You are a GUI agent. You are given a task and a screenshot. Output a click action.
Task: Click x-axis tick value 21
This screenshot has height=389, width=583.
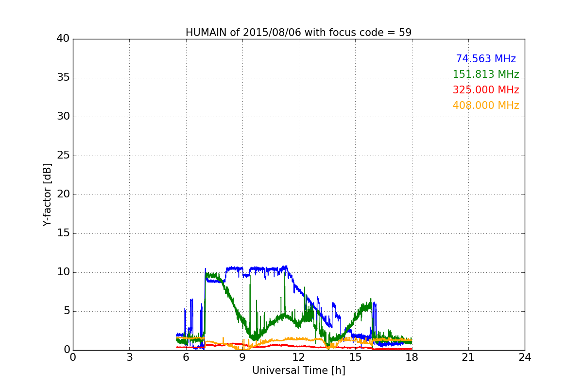468,357
